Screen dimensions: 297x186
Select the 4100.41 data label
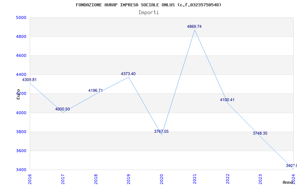tap(227, 100)
